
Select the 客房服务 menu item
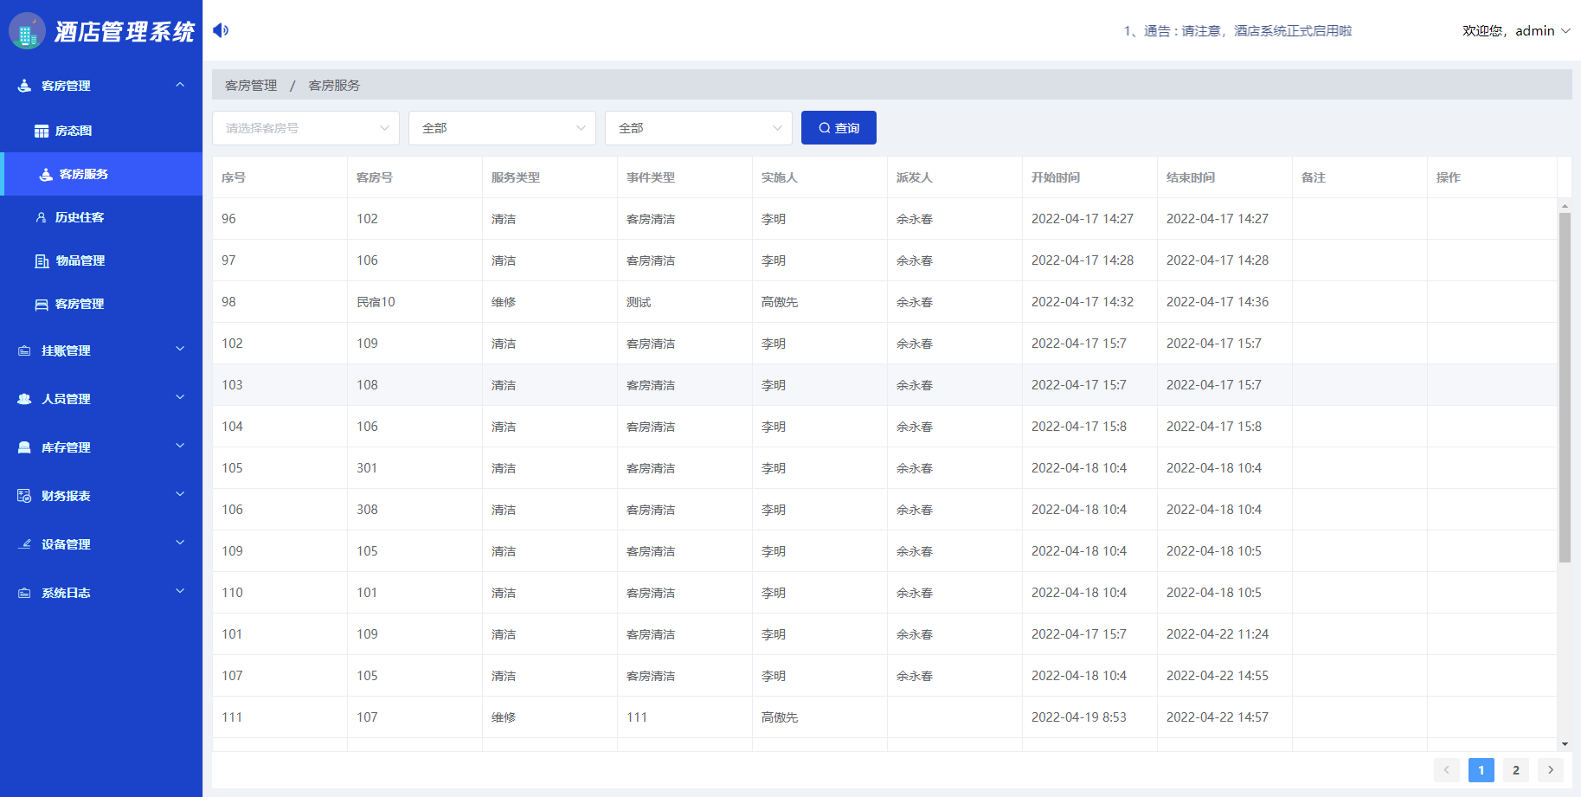(x=101, y=174)
